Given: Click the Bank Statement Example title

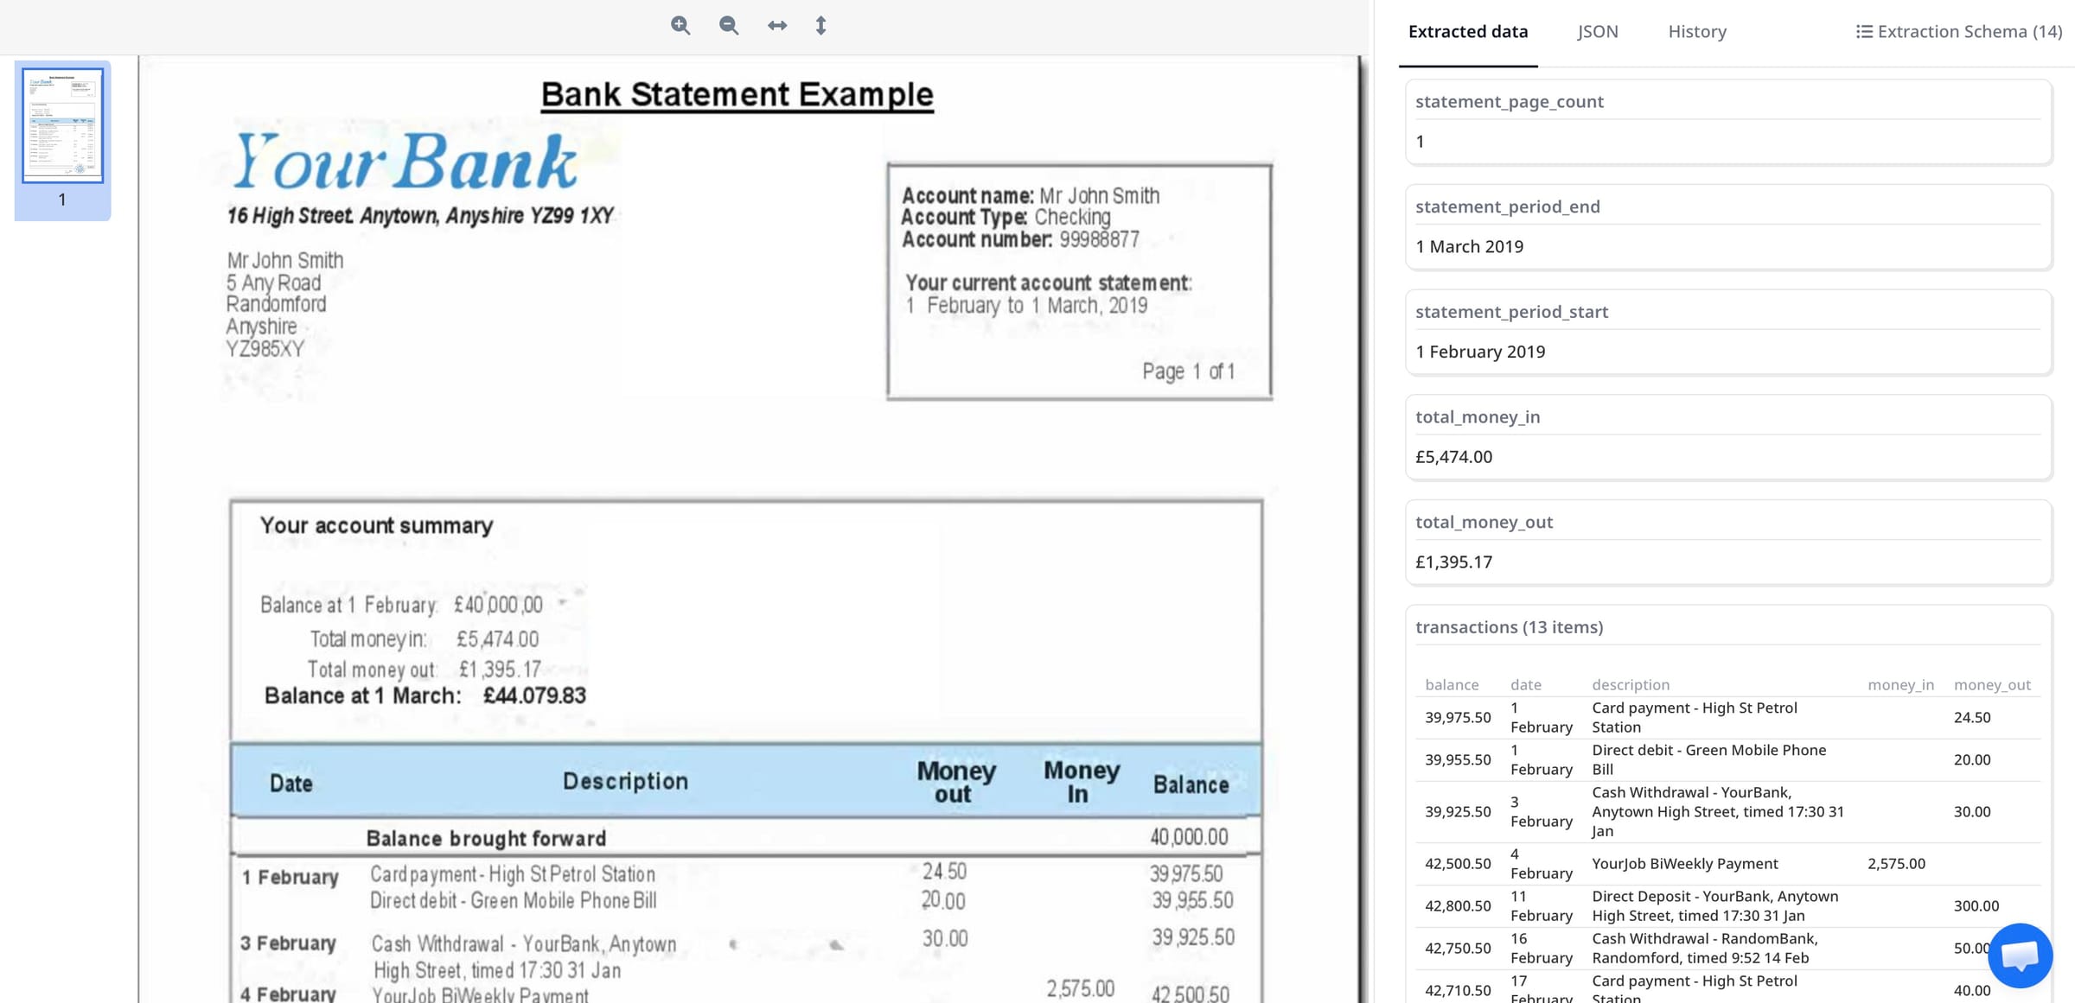Looking at the screenshot, I should (x=737, y=94).
